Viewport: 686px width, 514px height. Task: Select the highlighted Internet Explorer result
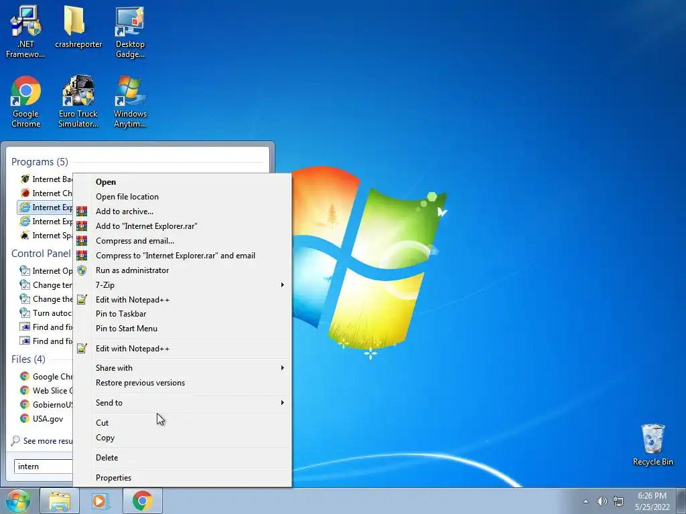45,207
